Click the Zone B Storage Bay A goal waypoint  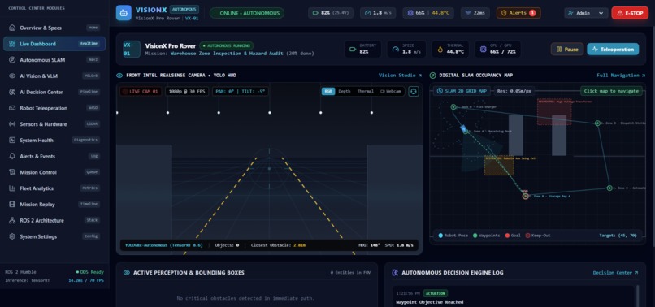pyautogui.click(x=526, y=196)
